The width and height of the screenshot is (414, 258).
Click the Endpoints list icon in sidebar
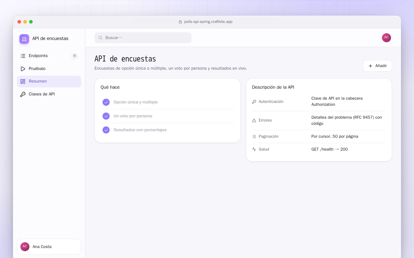(x=23, y=56)
